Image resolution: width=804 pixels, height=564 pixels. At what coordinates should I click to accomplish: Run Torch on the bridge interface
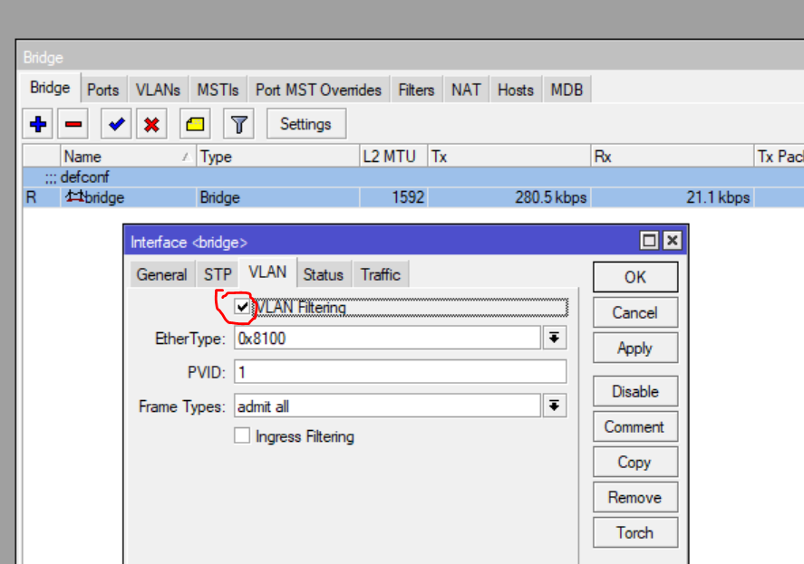click(634, 532)
